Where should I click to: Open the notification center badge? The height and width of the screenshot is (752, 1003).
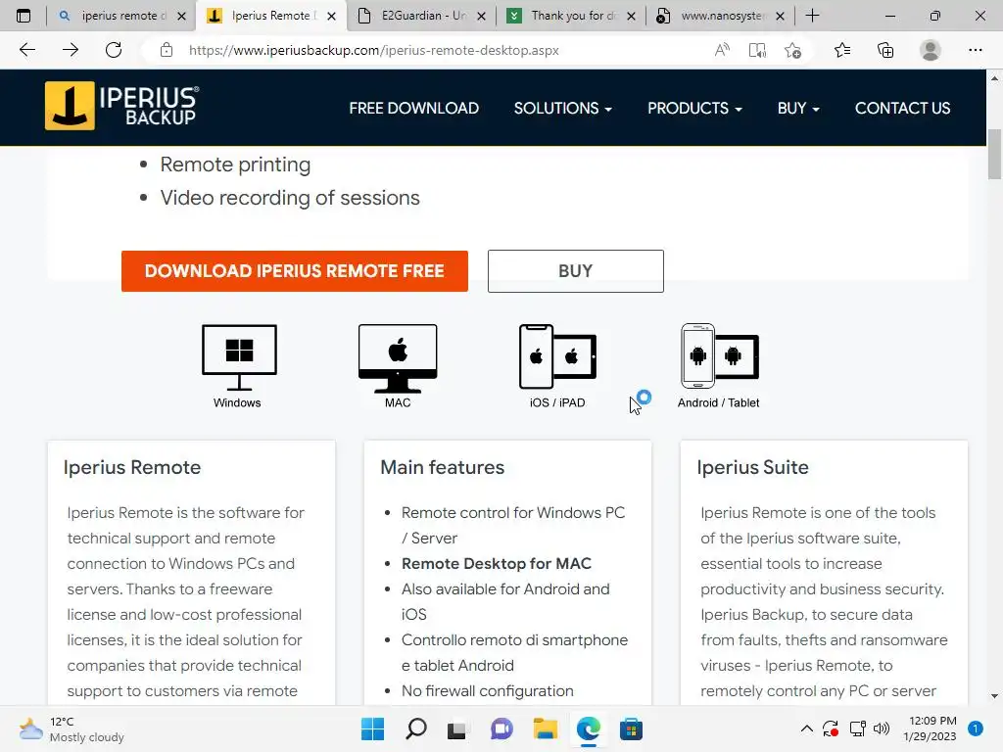[x=976, y=728]
